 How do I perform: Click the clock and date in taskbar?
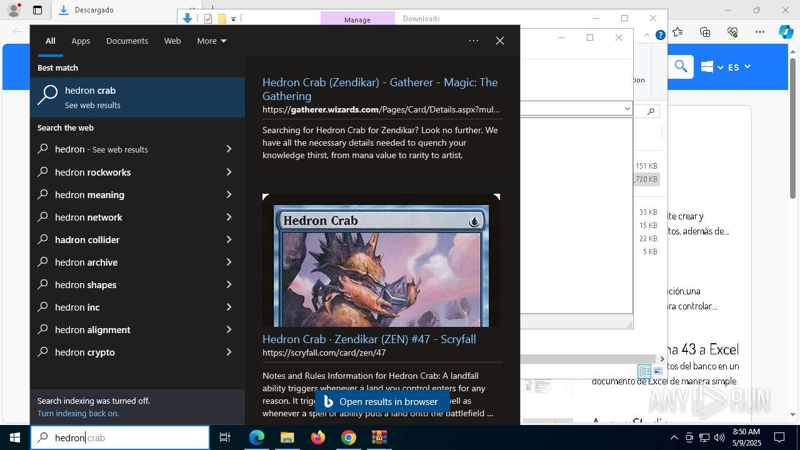pos(746,437)
